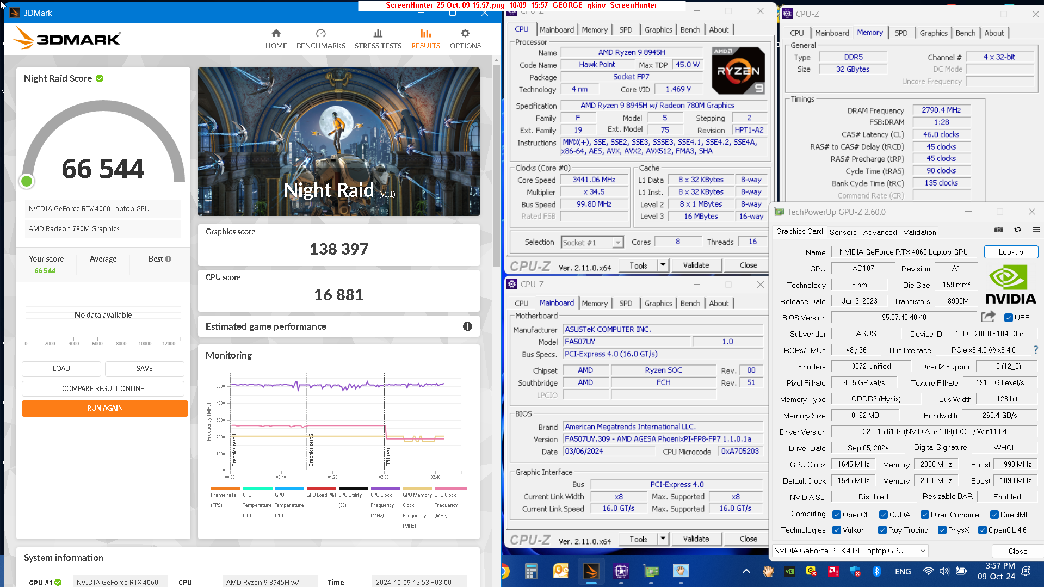This screenshot has width=1044, height=587.
Task: Open the GPU-Z hamburger menu
Action: click(1036, 230)
